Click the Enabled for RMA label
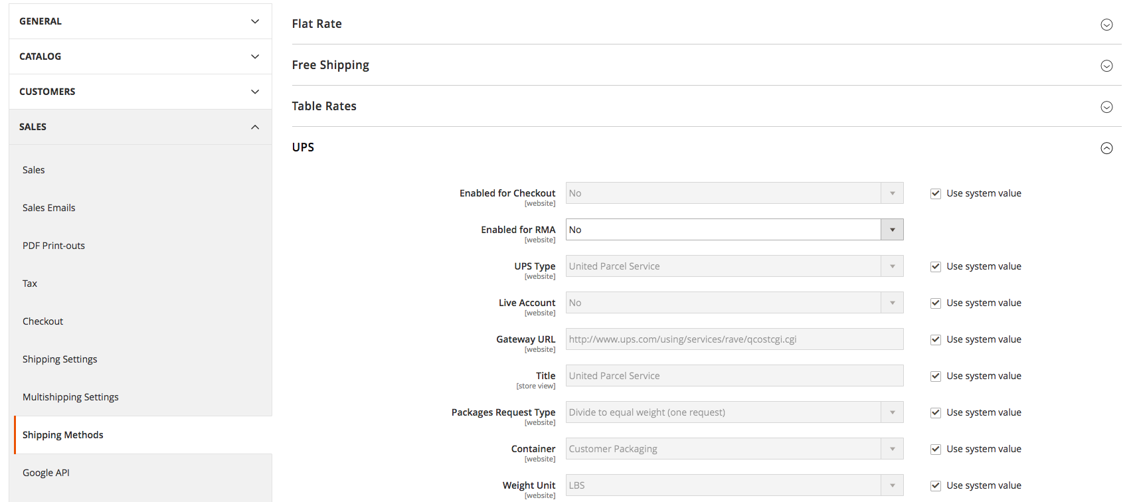 [x=518, y=230]
